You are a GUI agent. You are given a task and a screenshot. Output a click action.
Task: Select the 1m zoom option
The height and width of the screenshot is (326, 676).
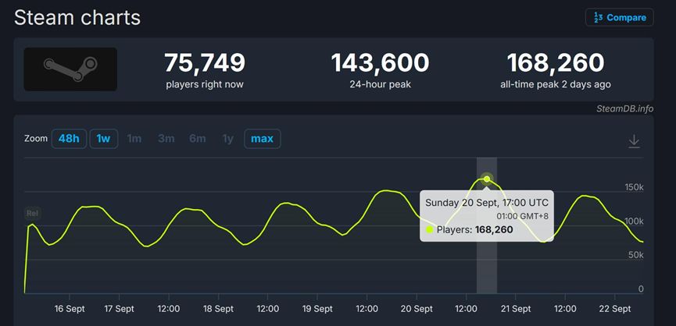[134, 139]
